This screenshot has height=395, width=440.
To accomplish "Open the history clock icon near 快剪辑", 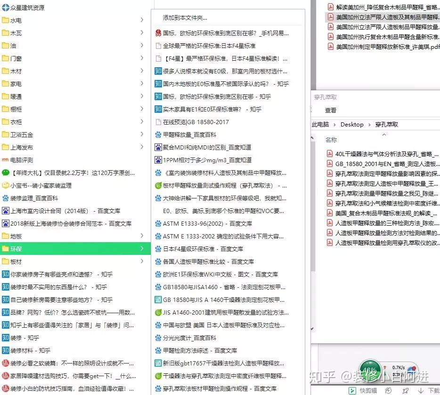I will coord(388,390).
